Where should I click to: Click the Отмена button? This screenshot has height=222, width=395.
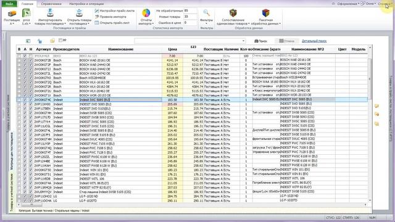pos(286,41)
